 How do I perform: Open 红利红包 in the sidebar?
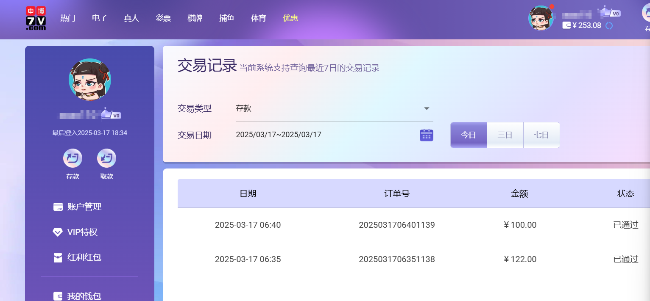point(84,257)
